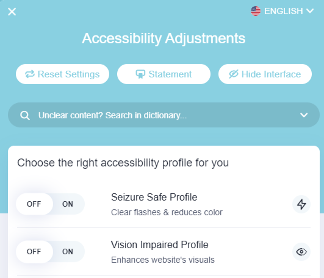Click the reset arrows icon
This screenshot has width=324, height=278.
(30, 74)
